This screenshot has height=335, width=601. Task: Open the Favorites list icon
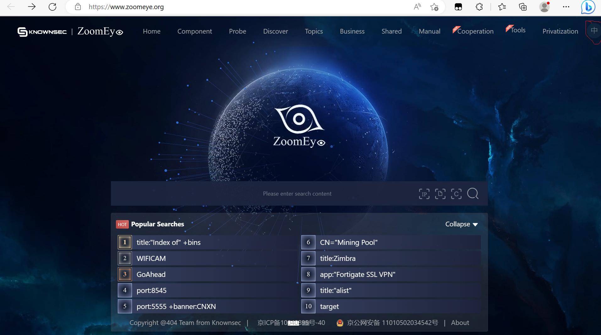pos(502,7)
